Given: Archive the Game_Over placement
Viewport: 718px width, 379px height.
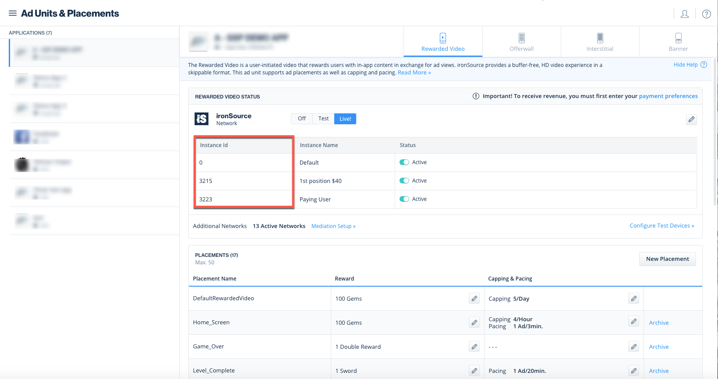Looking at the screenshot, I should pyautogui.click(x=659, y=347).
